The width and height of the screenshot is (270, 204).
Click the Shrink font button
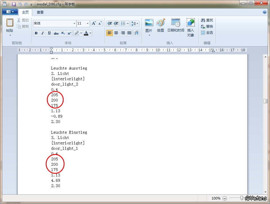(100, 23)
